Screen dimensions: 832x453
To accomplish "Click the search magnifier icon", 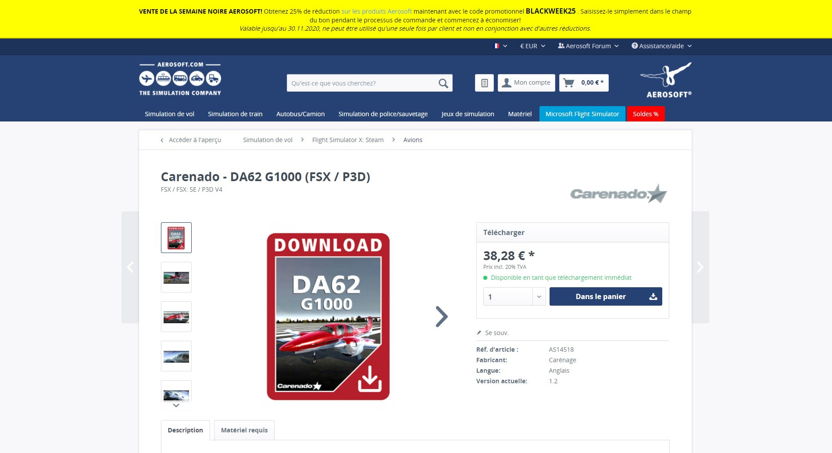I will coord(443,83).
